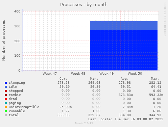Click sleeping maximum value 282.12
Screen dimensions: 168x127
pyautogui.click(x=155, y=83)
